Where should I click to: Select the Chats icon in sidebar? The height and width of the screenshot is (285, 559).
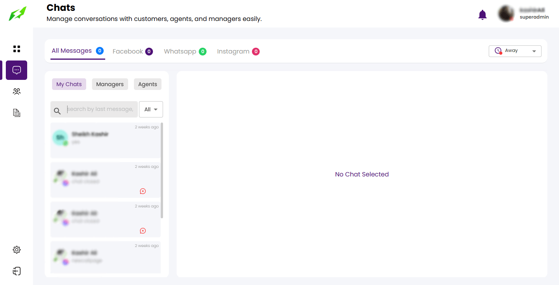pyautogui.click(x=16, y=70)
